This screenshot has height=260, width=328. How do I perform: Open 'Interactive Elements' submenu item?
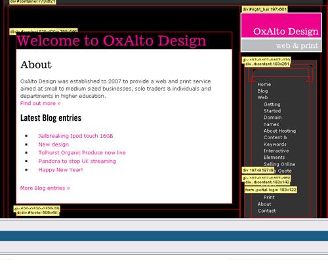pos(276,154)
